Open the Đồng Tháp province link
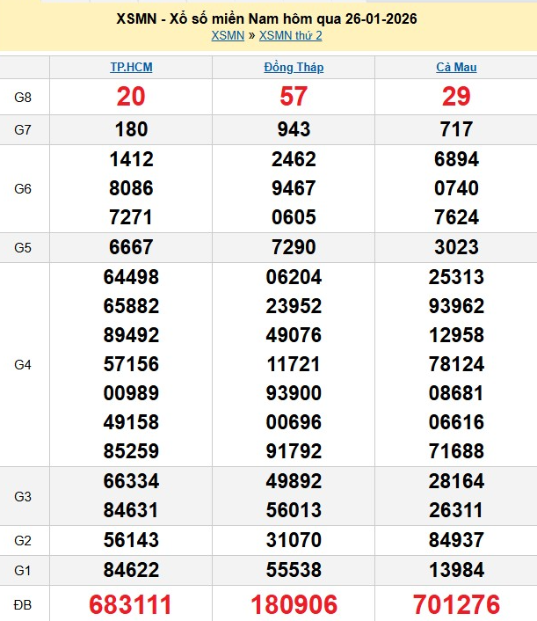The height and width of the screenshot is (621, 537). click(x=294, y=68)
